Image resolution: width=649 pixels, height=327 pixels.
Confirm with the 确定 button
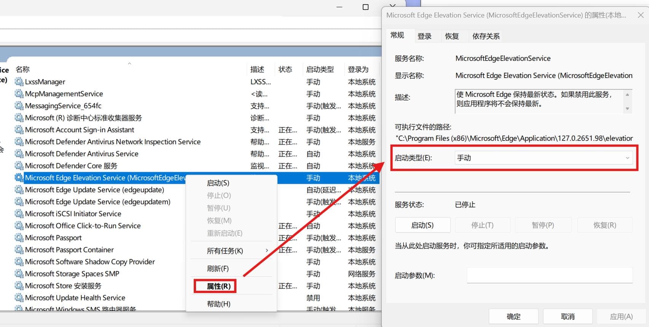(513, 316)
